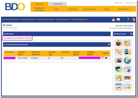Expand the Account Information menu
Viewport: 138px width, 98px height.
11,19
